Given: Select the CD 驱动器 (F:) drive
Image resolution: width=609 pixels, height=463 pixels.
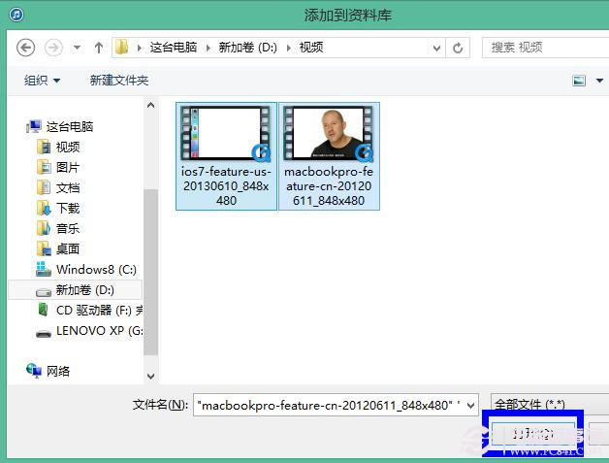Looking at the screenshot, I should [x=90, y=311].
